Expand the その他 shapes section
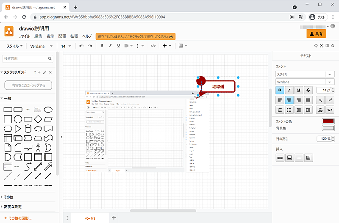The height and width of the screenshot is (223, 339). tap(9, 197)
